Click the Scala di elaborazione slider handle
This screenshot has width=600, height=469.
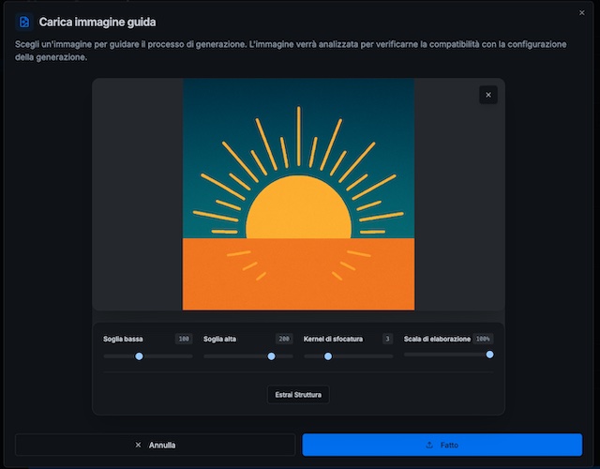(x=489, y=355)
